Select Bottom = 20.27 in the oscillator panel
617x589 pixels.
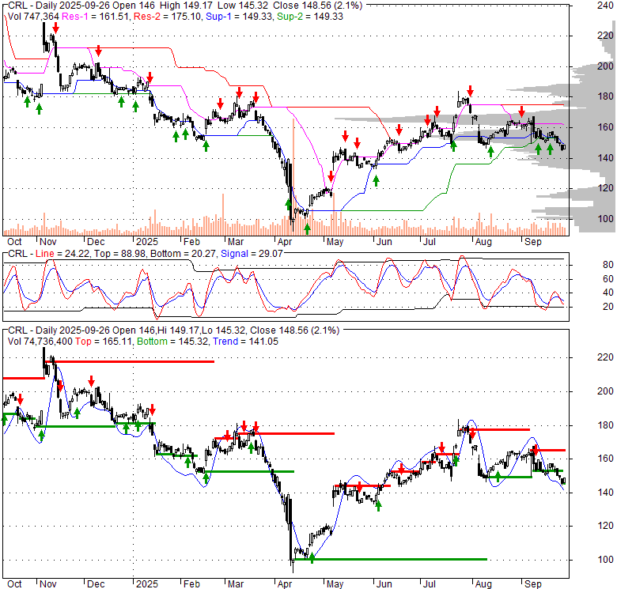[183, 254]
